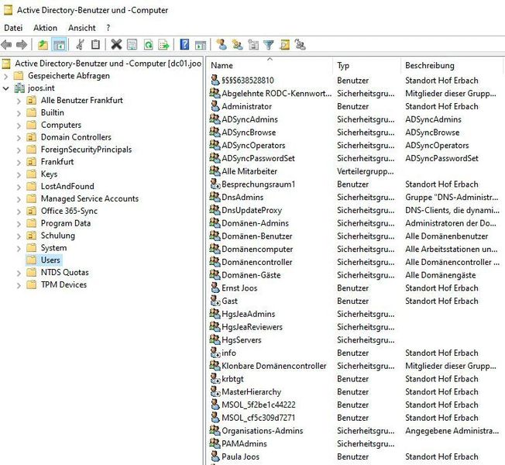This screenshot has height=465, width=505.
Task: Click the Create new user toolbar icon
Action: click(222, 45)
